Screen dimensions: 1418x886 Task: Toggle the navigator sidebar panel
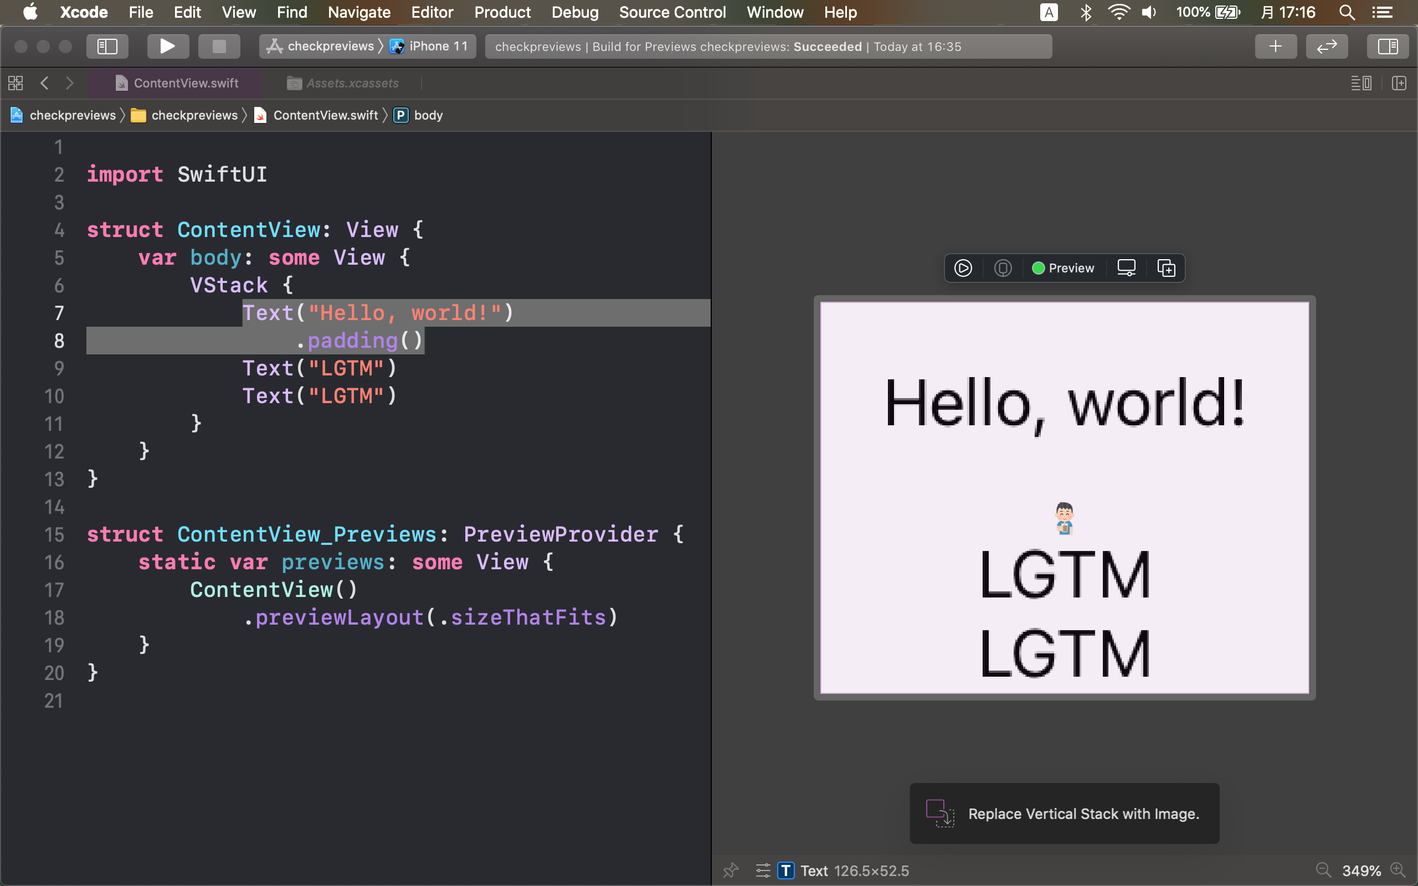coord(107,47)
